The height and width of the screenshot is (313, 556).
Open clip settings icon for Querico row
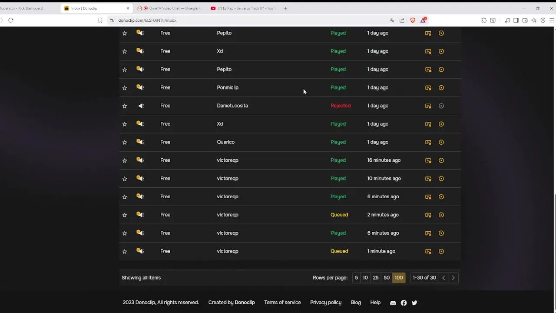pos(428,143)
